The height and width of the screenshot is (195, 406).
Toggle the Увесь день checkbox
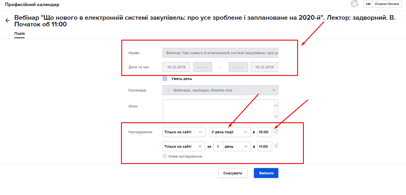click(x=165, y=79)
